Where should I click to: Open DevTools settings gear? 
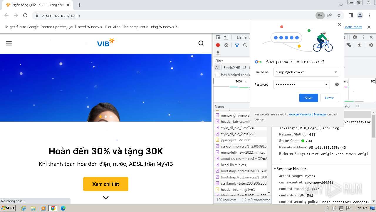pyautogui.click(x=355, y=37)
